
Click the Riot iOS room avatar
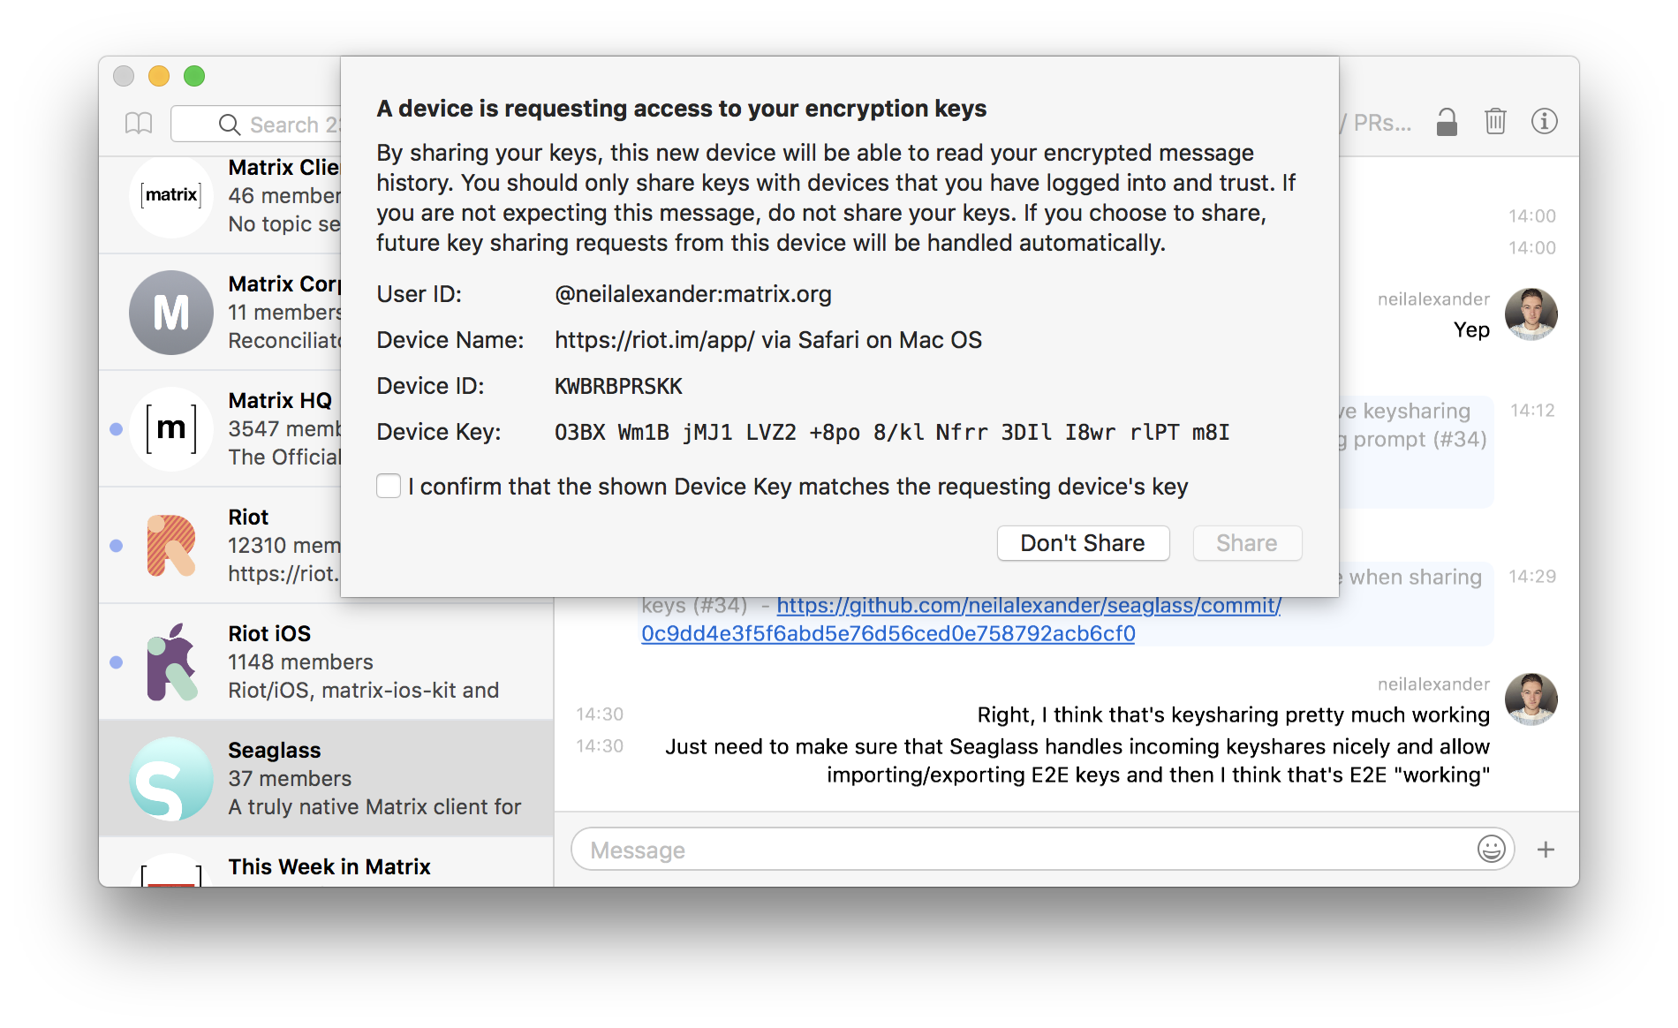[x=171, y=662]
